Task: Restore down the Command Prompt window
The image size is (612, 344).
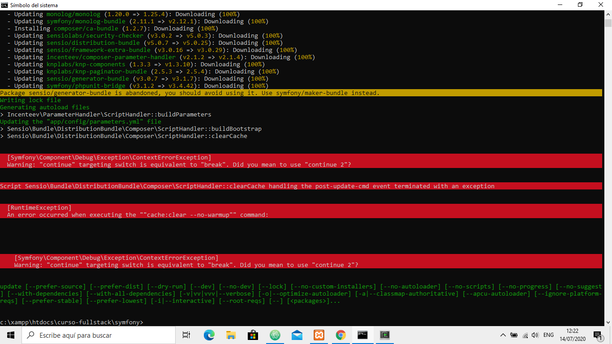Action: (580, 5)
